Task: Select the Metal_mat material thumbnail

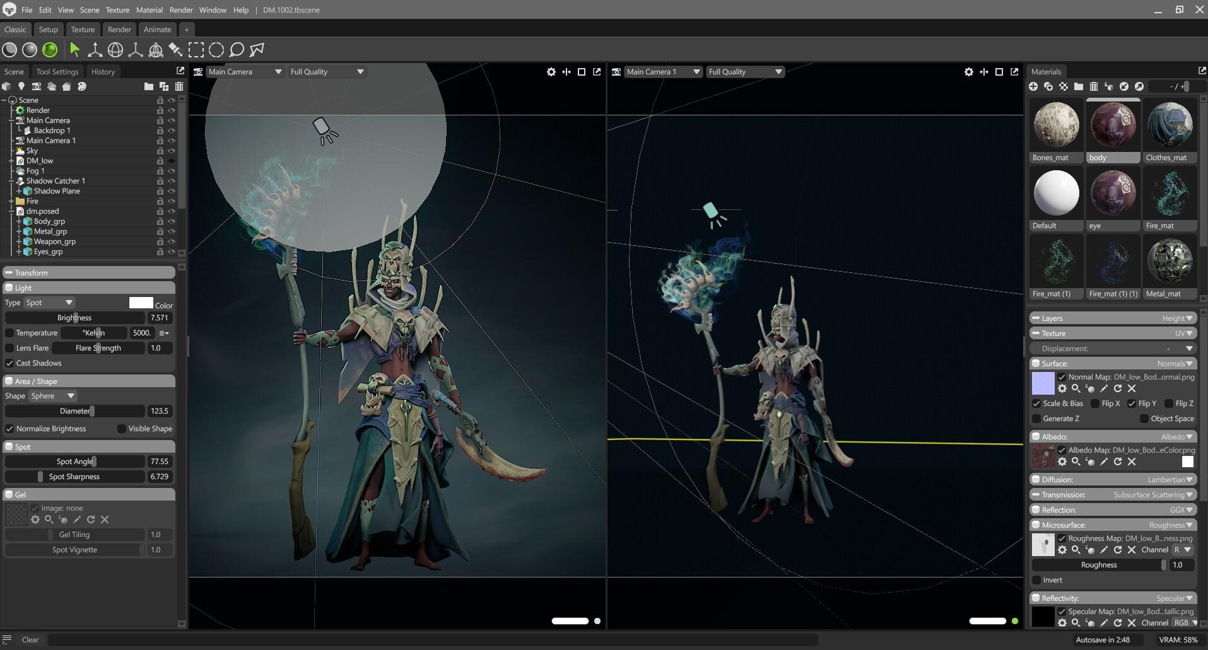Action: pos(1169,266)
